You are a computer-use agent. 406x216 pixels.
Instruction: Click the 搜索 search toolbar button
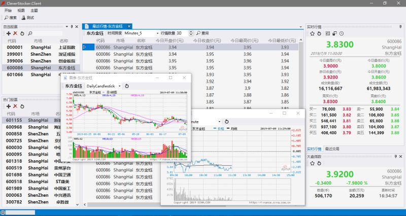(11, 18)
